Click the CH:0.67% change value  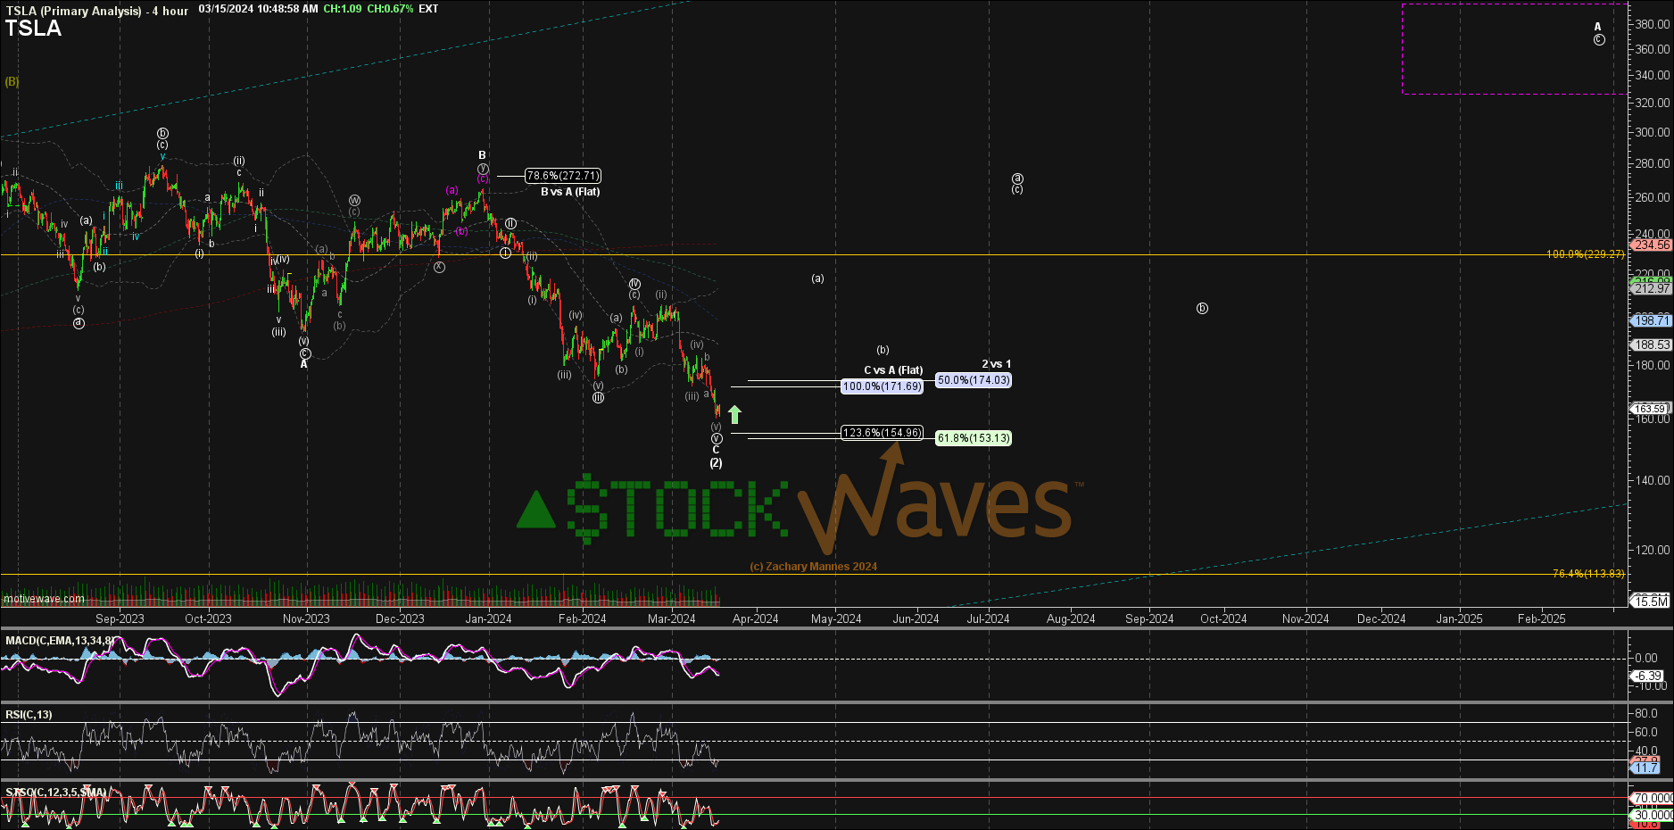[x=390, y=9]
